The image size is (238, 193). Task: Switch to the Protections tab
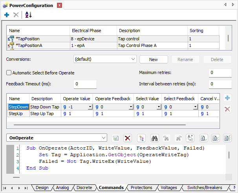[141, 188]
